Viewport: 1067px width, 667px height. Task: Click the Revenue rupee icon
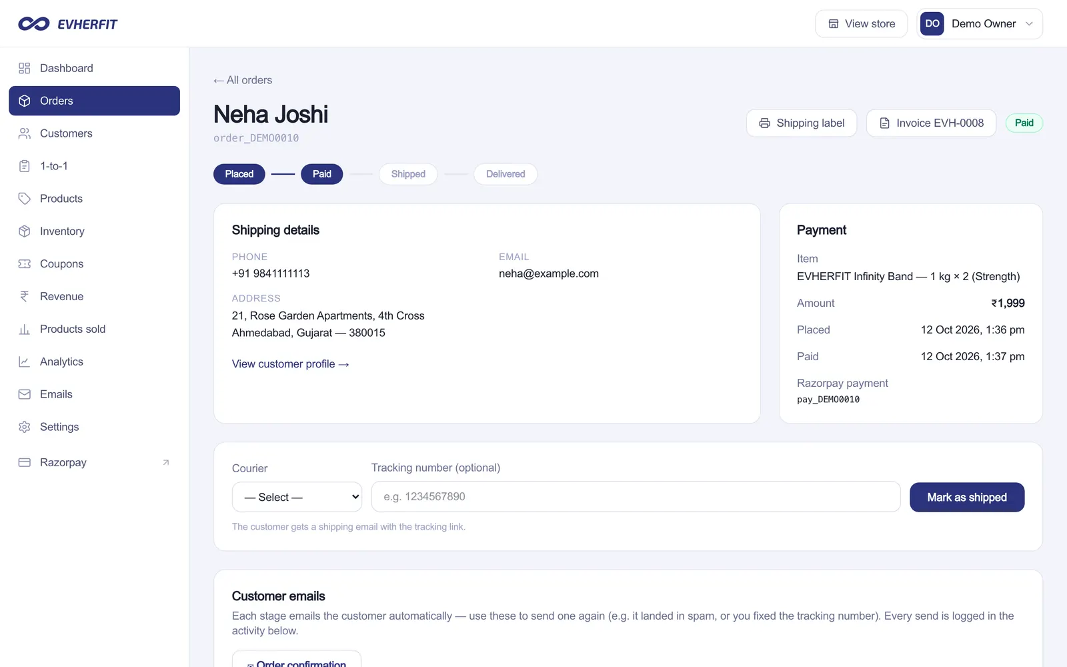tap(25, 296)
